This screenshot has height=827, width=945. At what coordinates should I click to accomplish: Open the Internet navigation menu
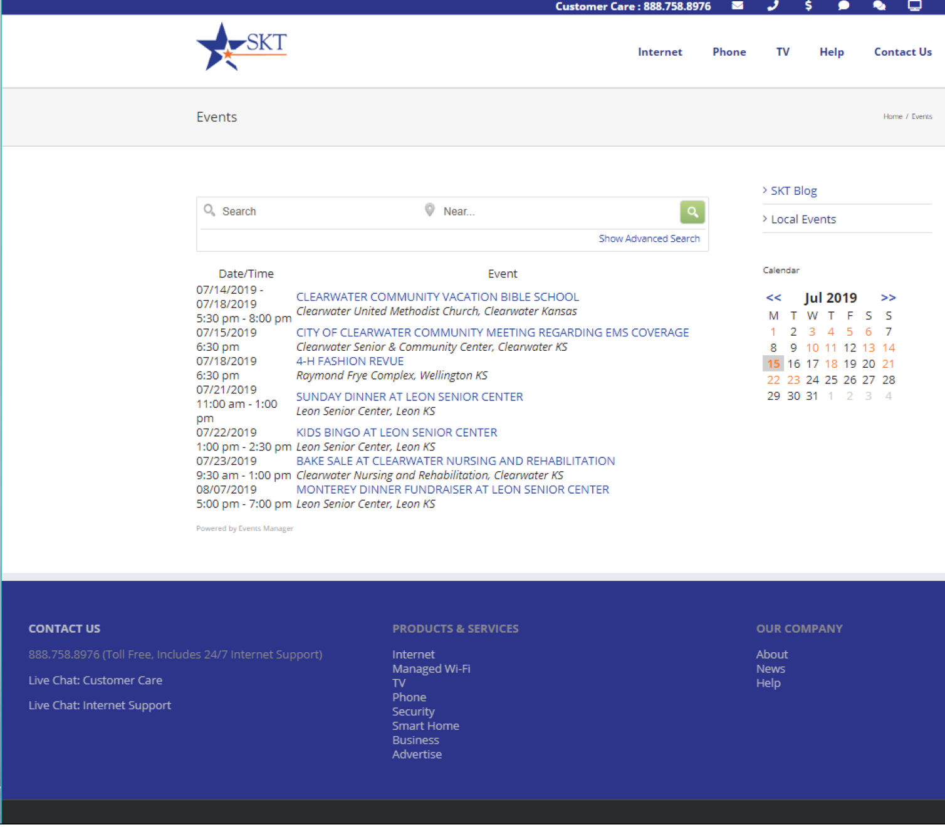tap(660, 52)
